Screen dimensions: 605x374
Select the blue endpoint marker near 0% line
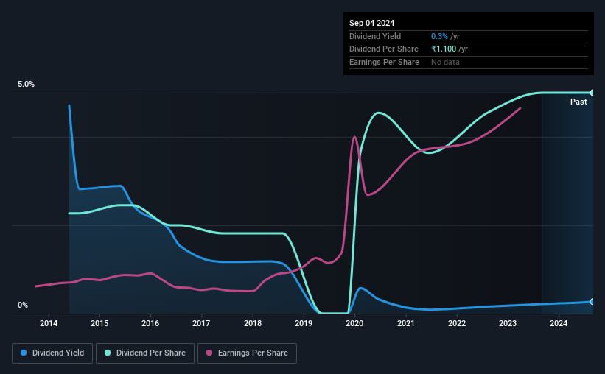tap(592, 302)
